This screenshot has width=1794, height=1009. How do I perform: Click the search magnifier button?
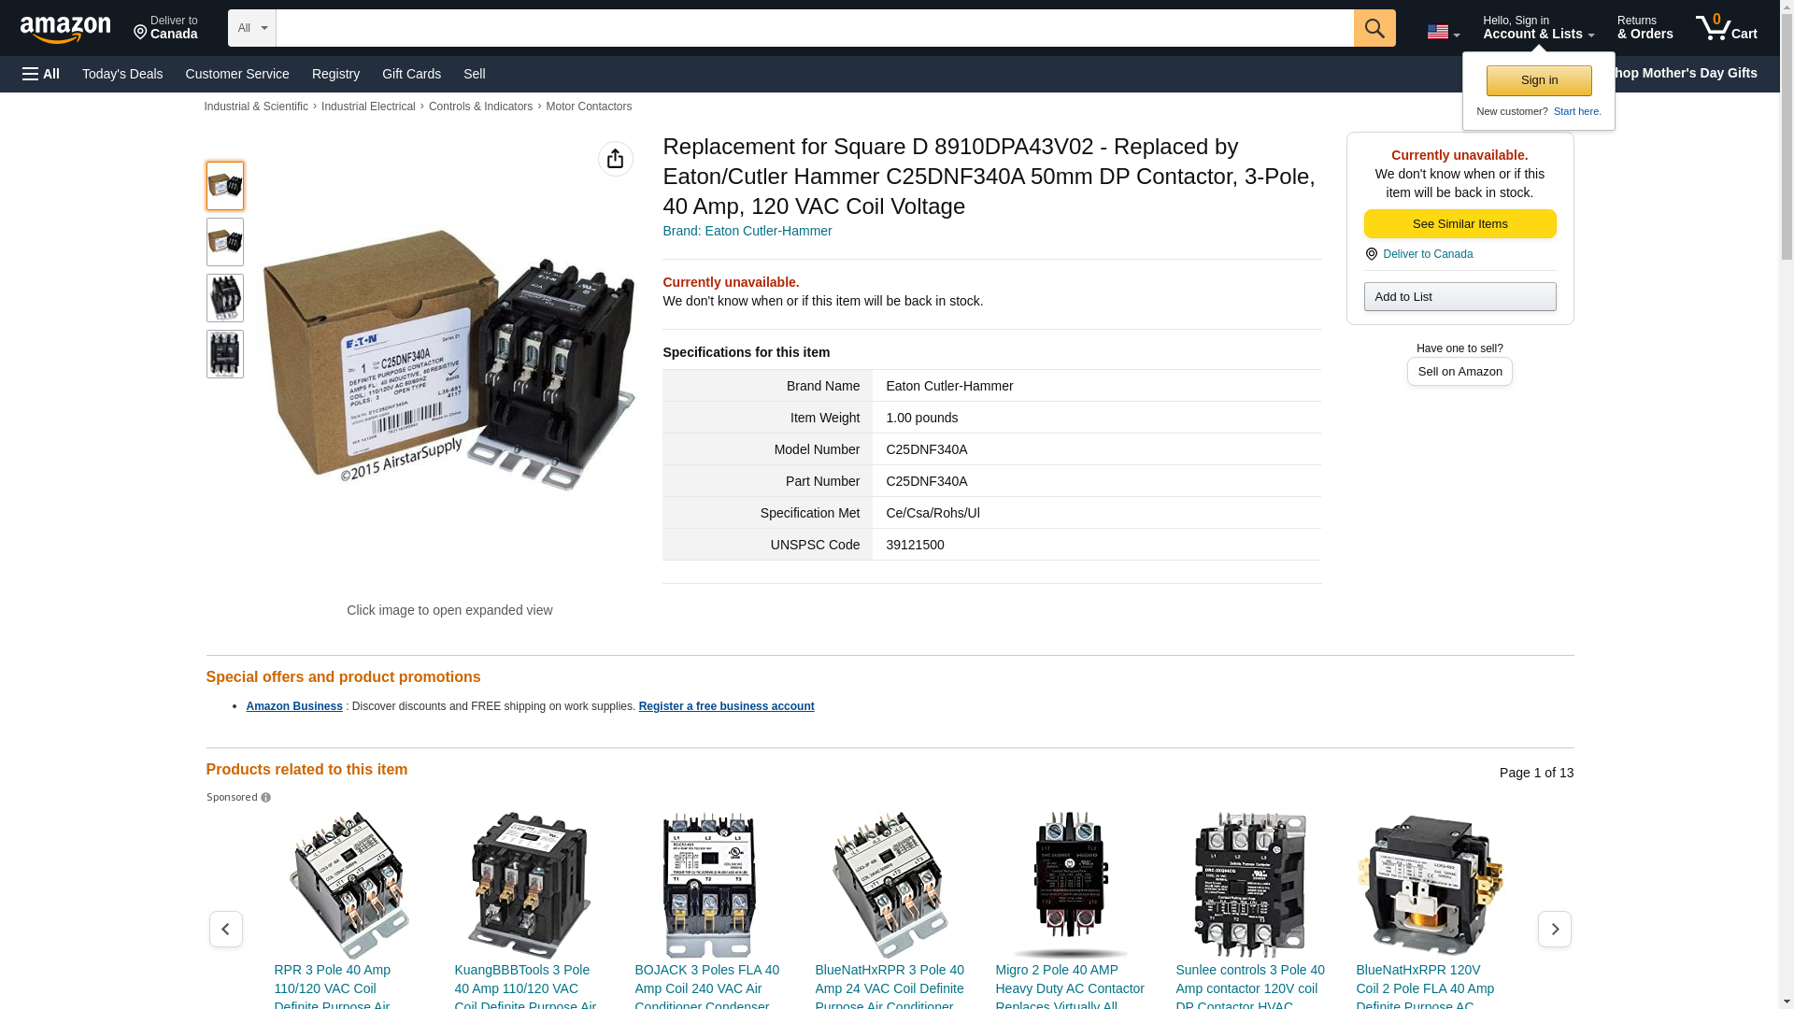[x=1374, y=28]
